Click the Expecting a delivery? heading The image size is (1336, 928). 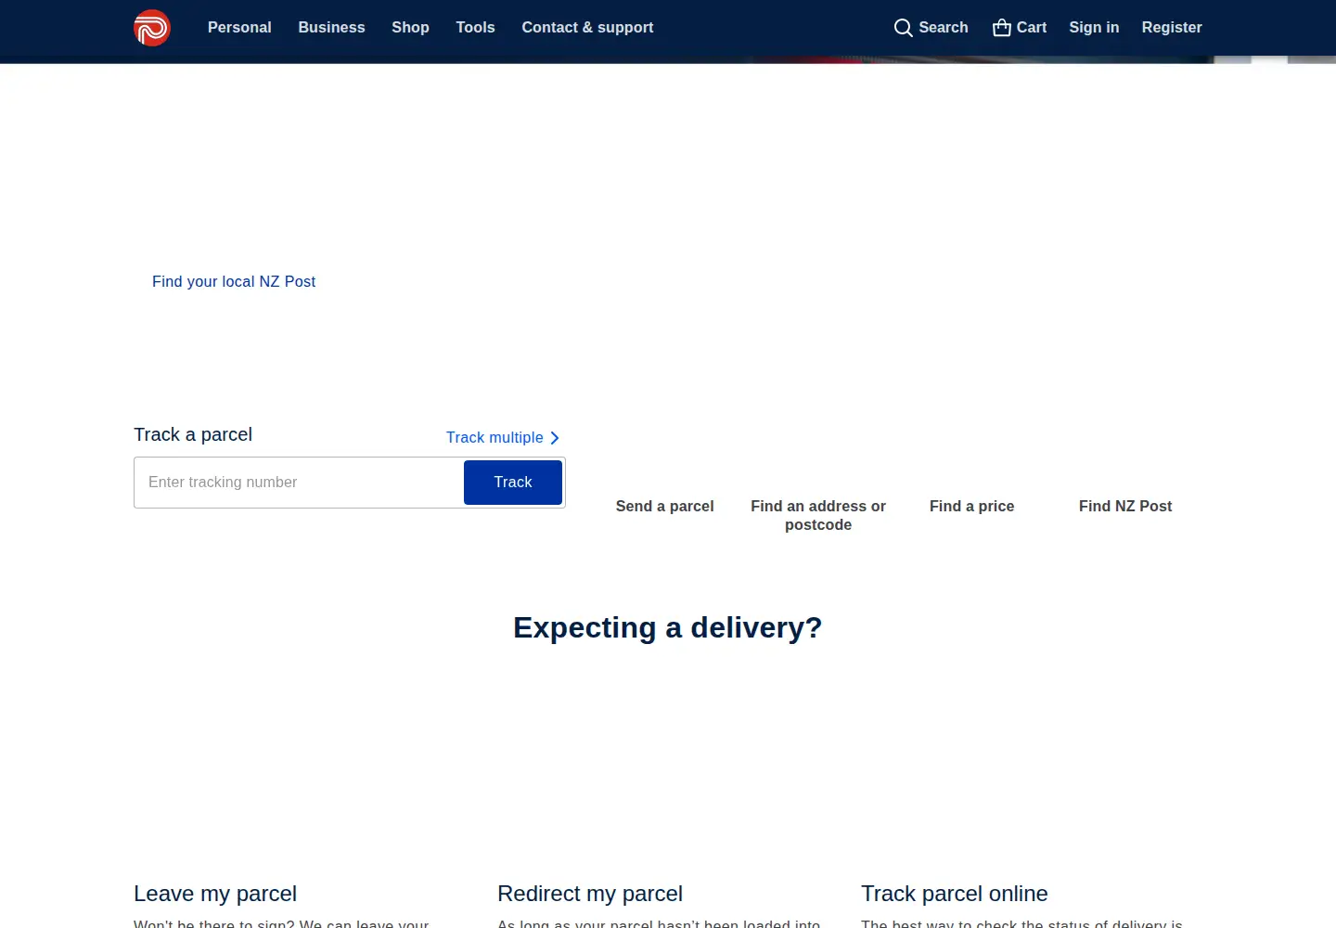pyautogui.click(x=668, y=627)
